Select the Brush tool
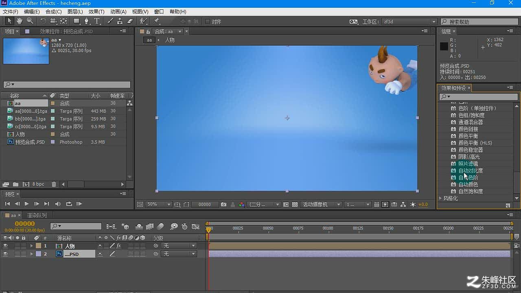Viewport: 521px width, 293px height. click(110, 21)
